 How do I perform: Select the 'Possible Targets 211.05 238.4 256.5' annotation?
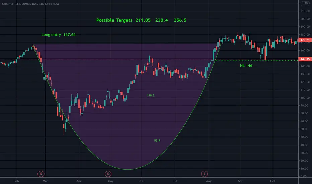tap(141, 20)
